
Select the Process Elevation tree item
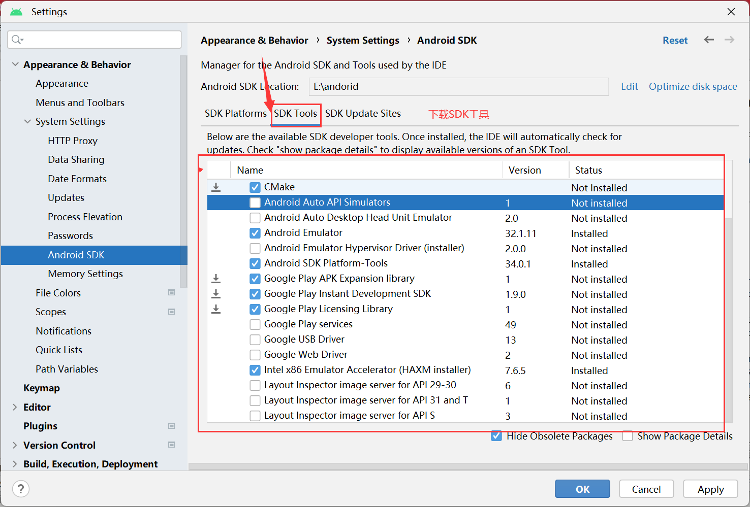click(85, 217)
